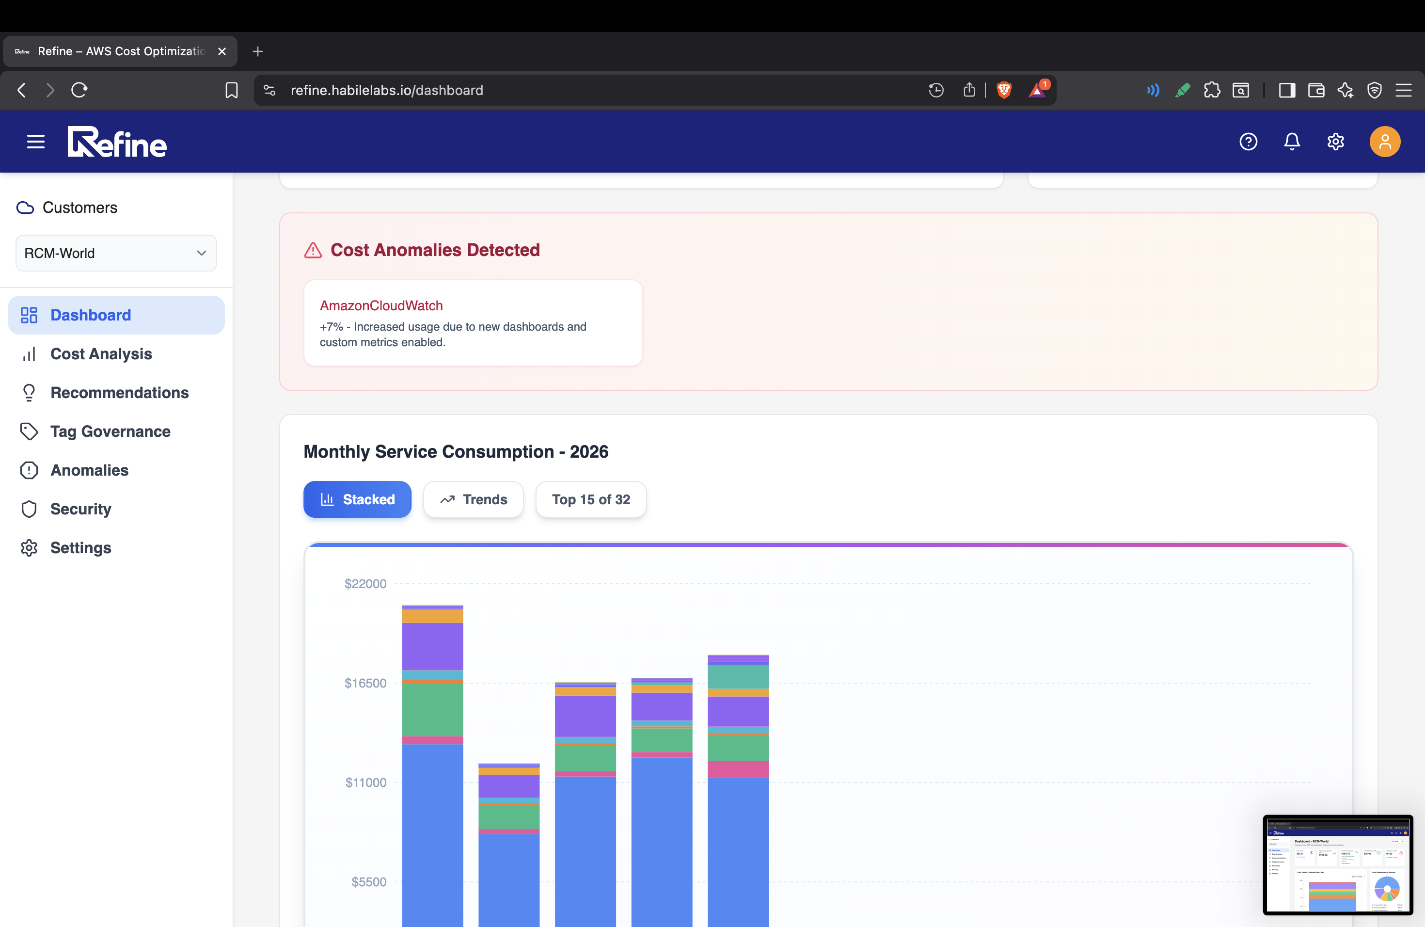Open the hamburger menu in Refine header
Viewport: 1425px width, 927px height.
[x=36, y=142]
